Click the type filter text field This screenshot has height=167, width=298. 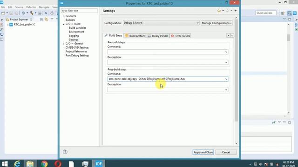[79, 11]
